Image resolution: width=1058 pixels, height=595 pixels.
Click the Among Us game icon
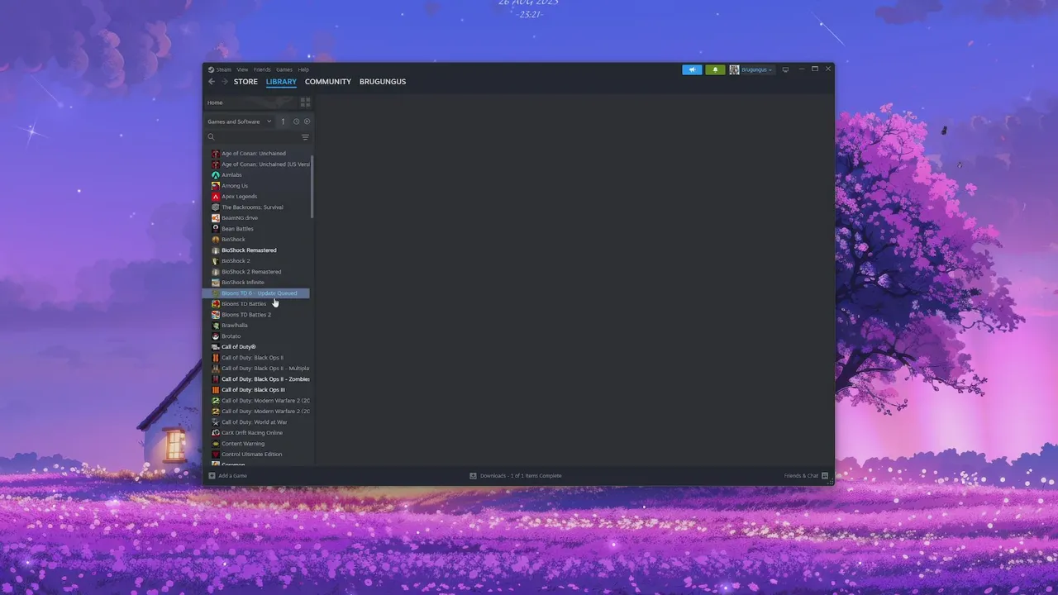point(216,186)
